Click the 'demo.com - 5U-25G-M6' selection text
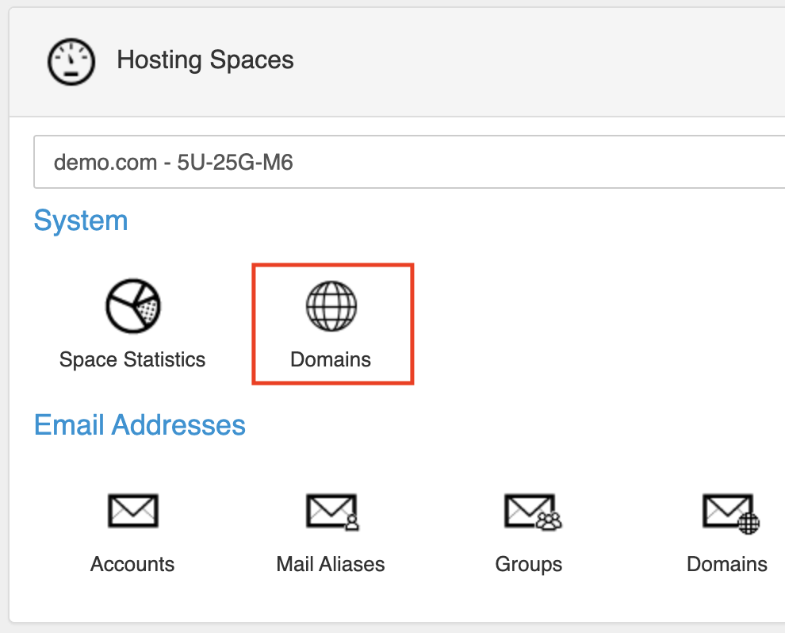Viewport: 785px width, 633px height. coord(173,163)
